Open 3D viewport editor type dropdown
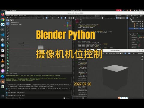 pyautogui.click(x=7, y=18)
